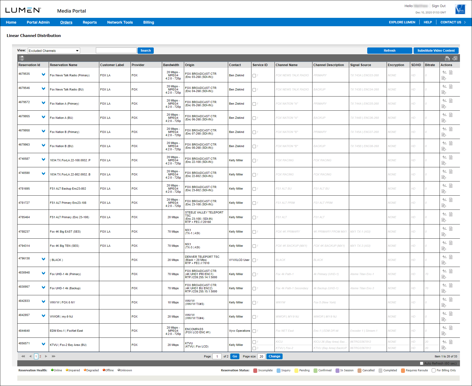Image resolution: width=472 pixels, height=386 pixels.
Task: Open the document icon for reservation 4679535
Action: (451, 72)
